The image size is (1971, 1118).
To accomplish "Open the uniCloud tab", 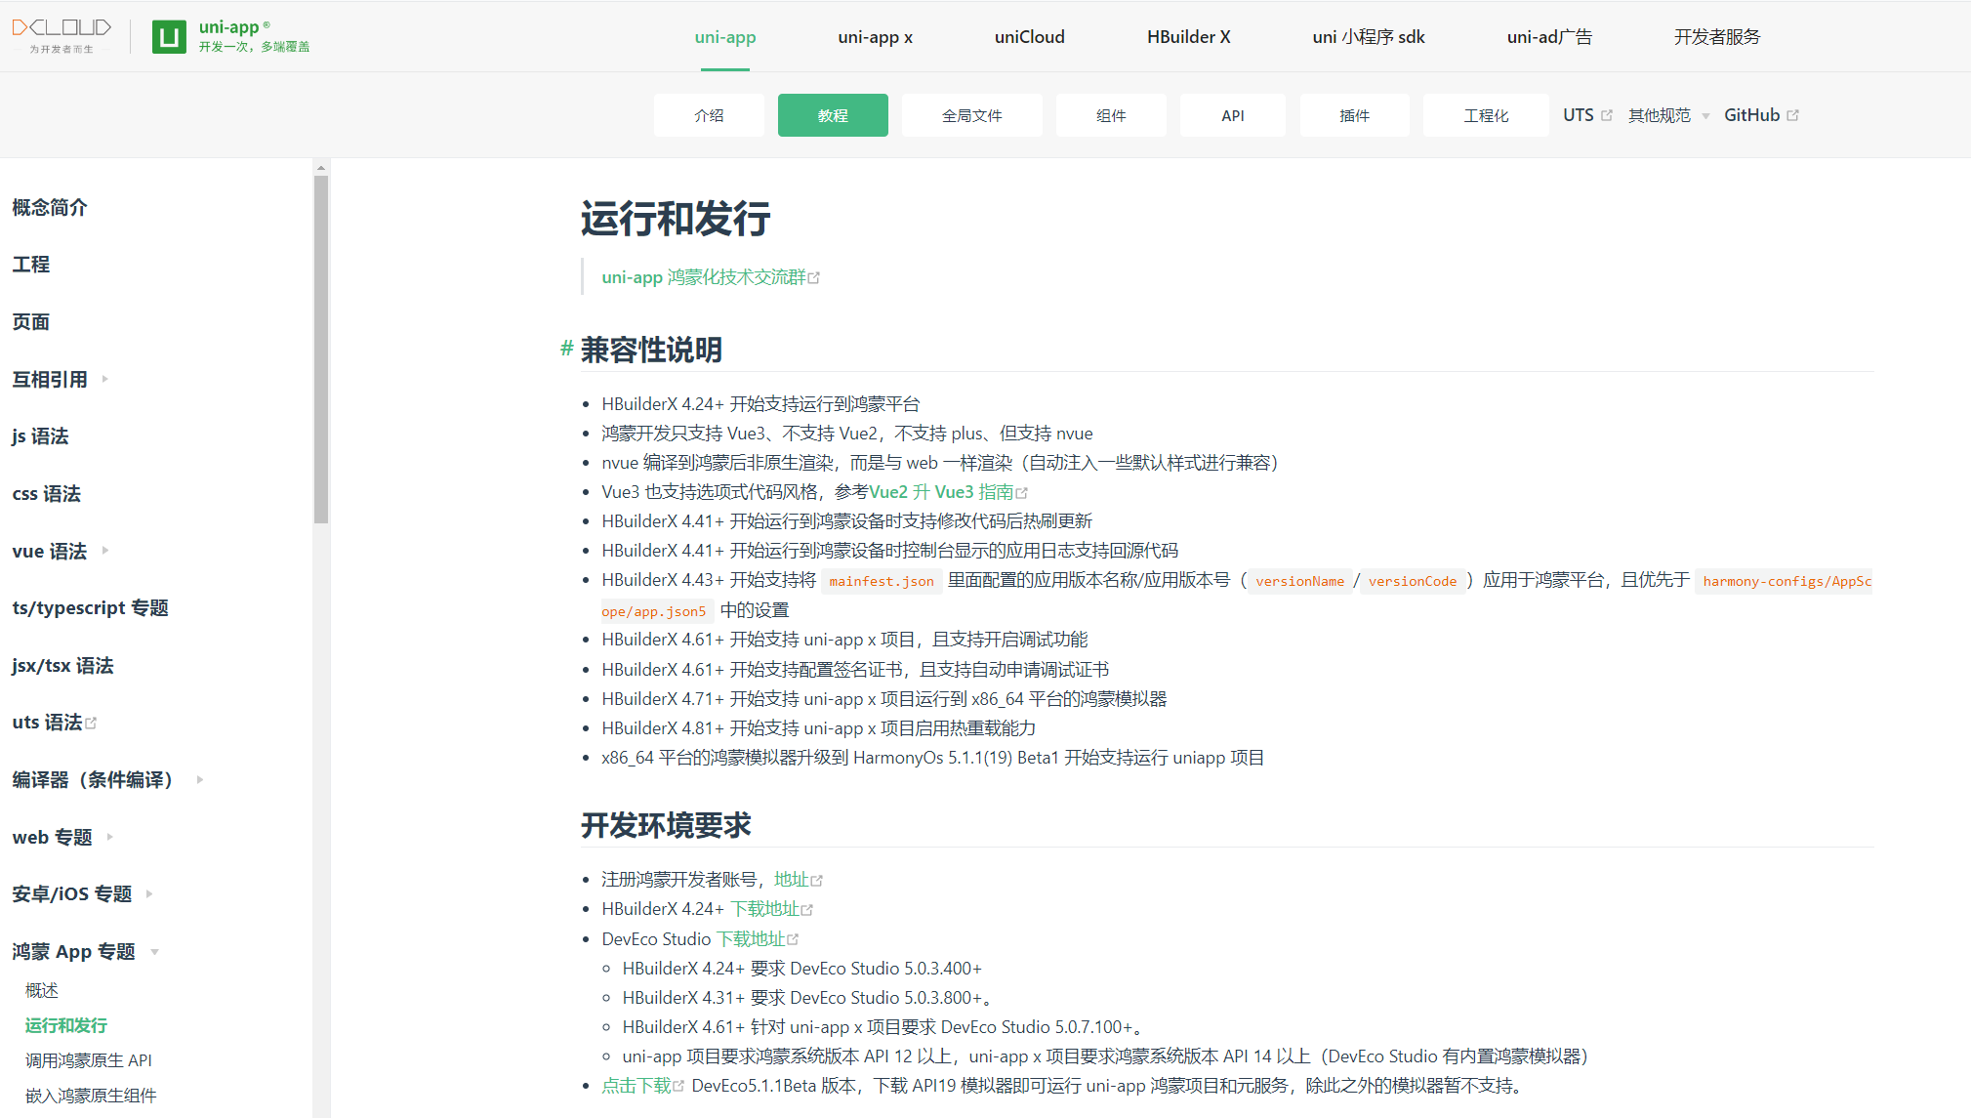I will [1029, 37].
